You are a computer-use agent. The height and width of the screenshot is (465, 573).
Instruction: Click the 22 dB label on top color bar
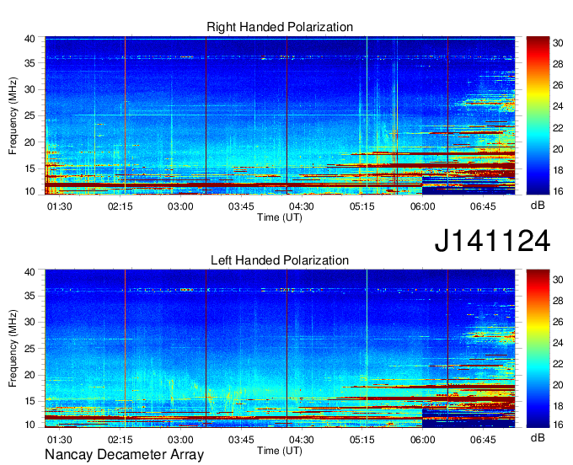(x=558, y=128)
